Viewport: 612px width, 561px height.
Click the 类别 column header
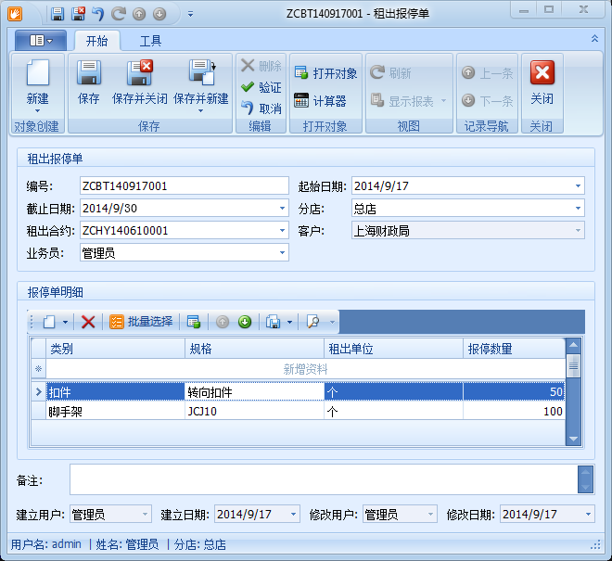coord(116,349)
